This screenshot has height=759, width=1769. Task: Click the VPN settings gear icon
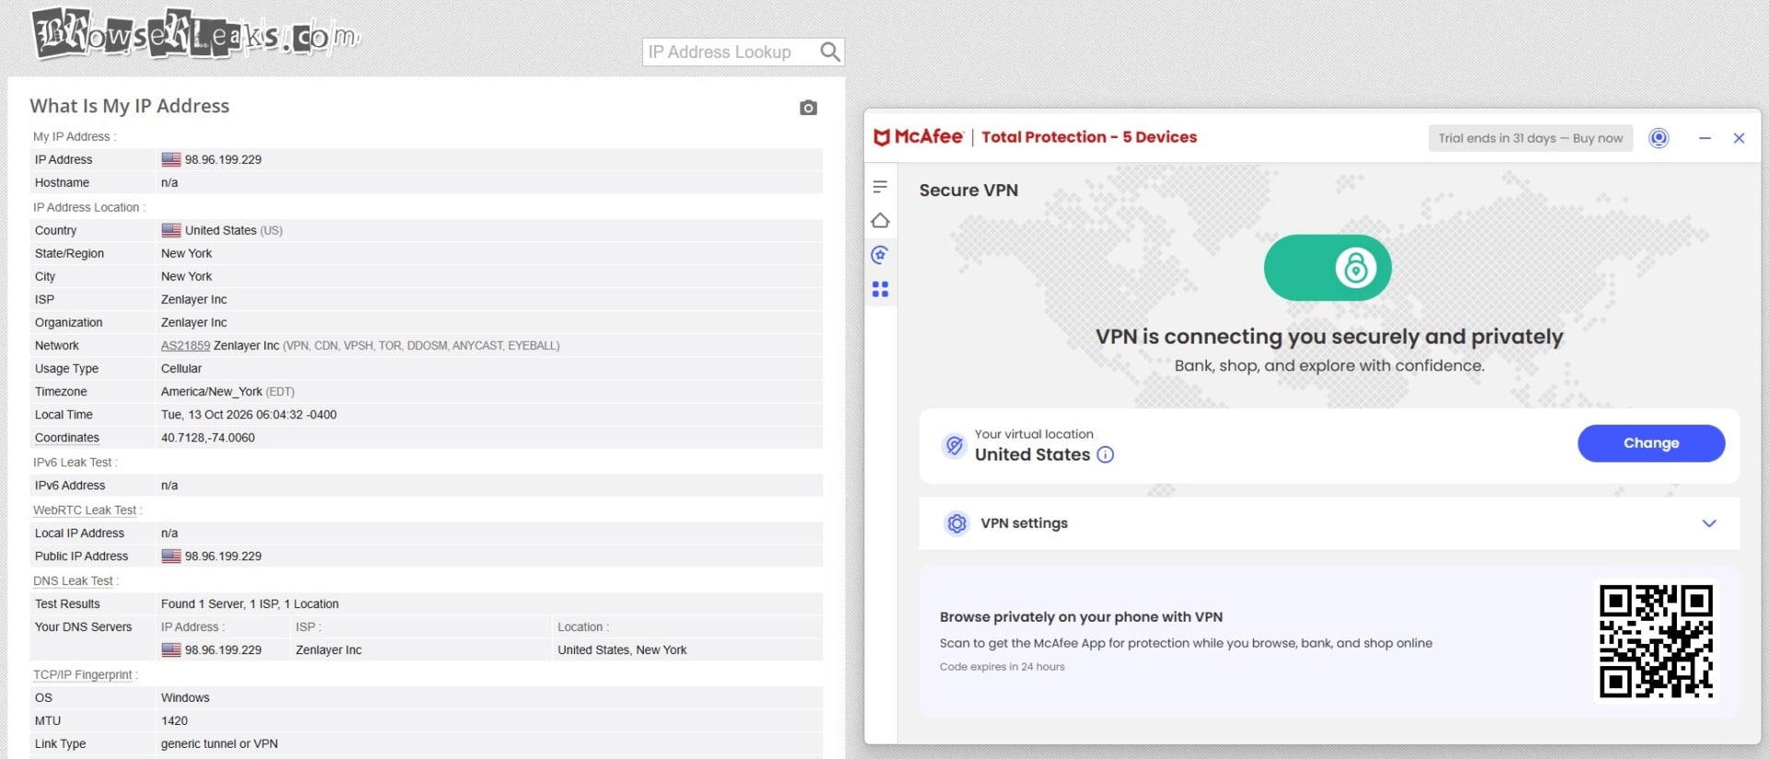(x=957, y=523)
